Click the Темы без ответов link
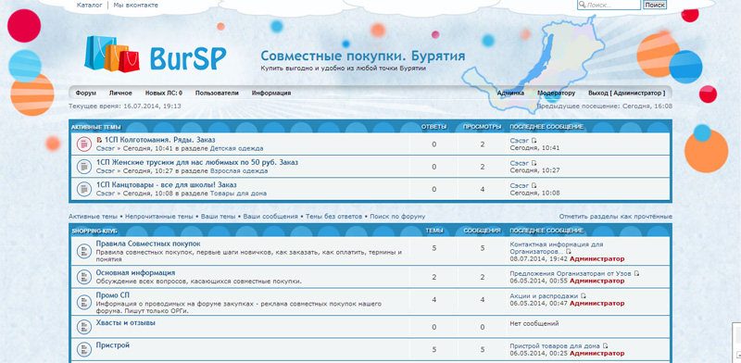Viewport: 741px width, 363px height. 333,217
